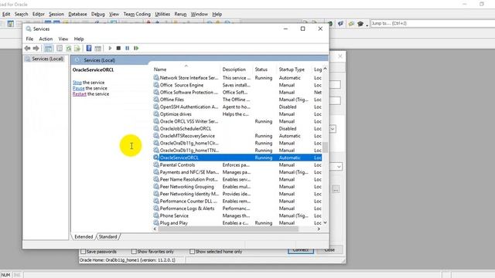
Task: Click the vertical scrollbar thumb in services list
Action: click(x=325, y=147)
